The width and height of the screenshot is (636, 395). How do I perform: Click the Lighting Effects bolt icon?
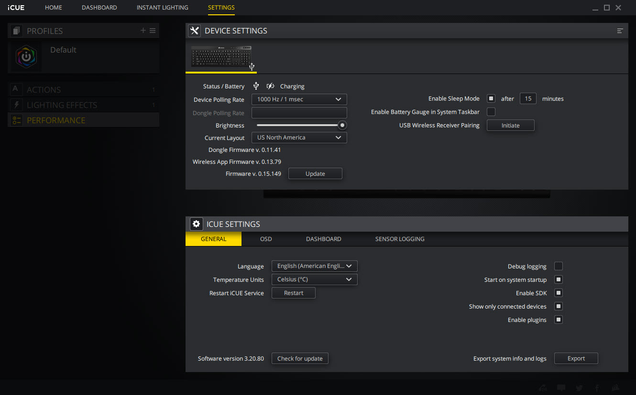click(17, 105)
